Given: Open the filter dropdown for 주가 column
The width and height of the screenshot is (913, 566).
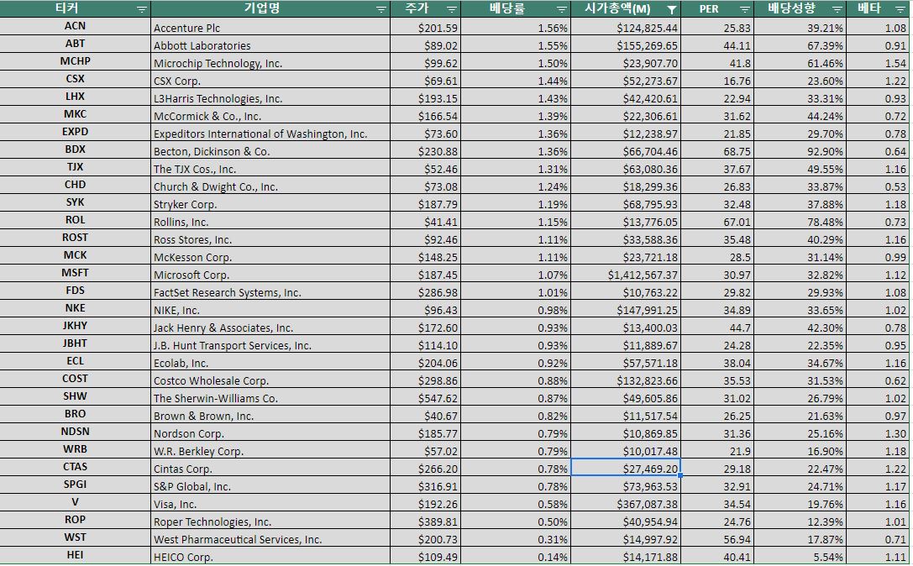Looking at the screenshot, I should (452, 9).
